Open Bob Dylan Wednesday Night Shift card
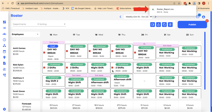The image size is (212, 112). coord(99,68)
